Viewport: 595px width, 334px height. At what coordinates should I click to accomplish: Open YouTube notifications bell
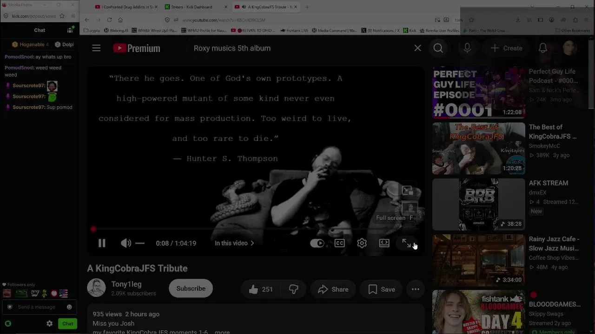(542, 48)
